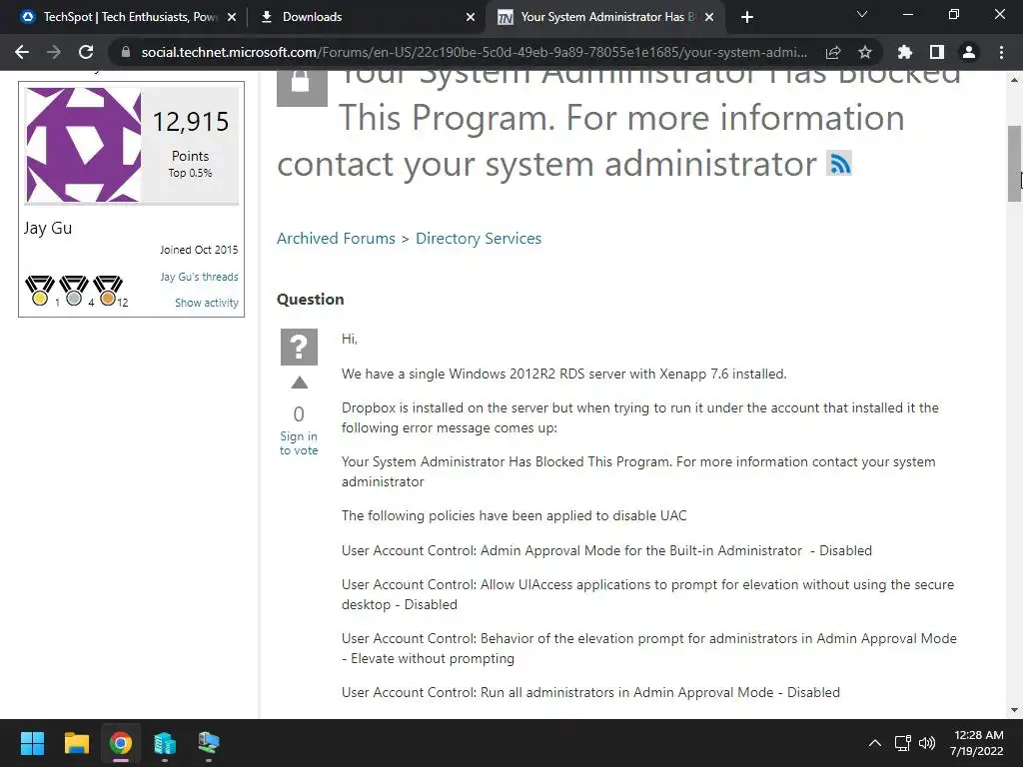
Task: Click the browser forward arrow
Action: (x=54, y=52)
